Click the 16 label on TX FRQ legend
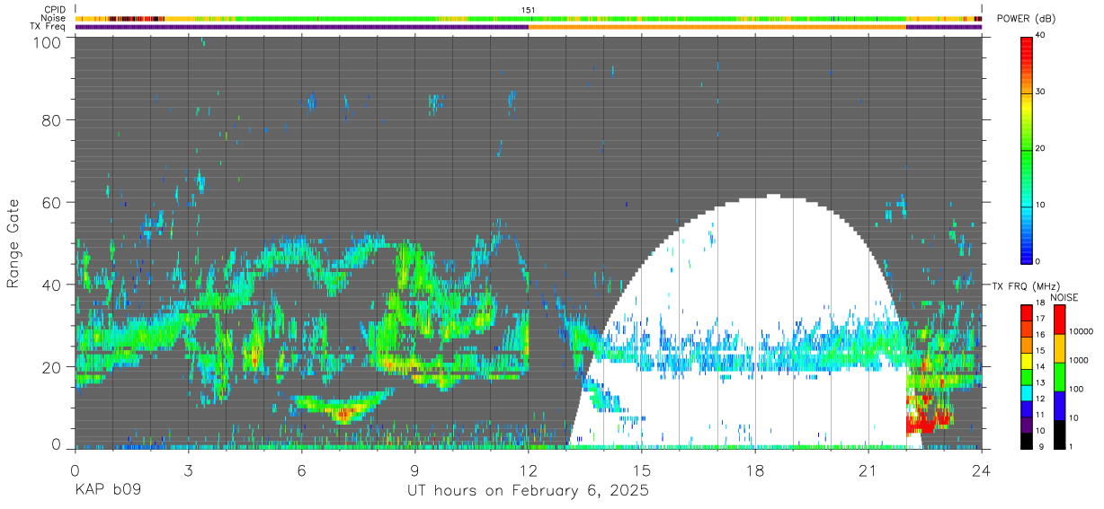The height and width of the screenshot is (509, 1104). pos(1041,335)
